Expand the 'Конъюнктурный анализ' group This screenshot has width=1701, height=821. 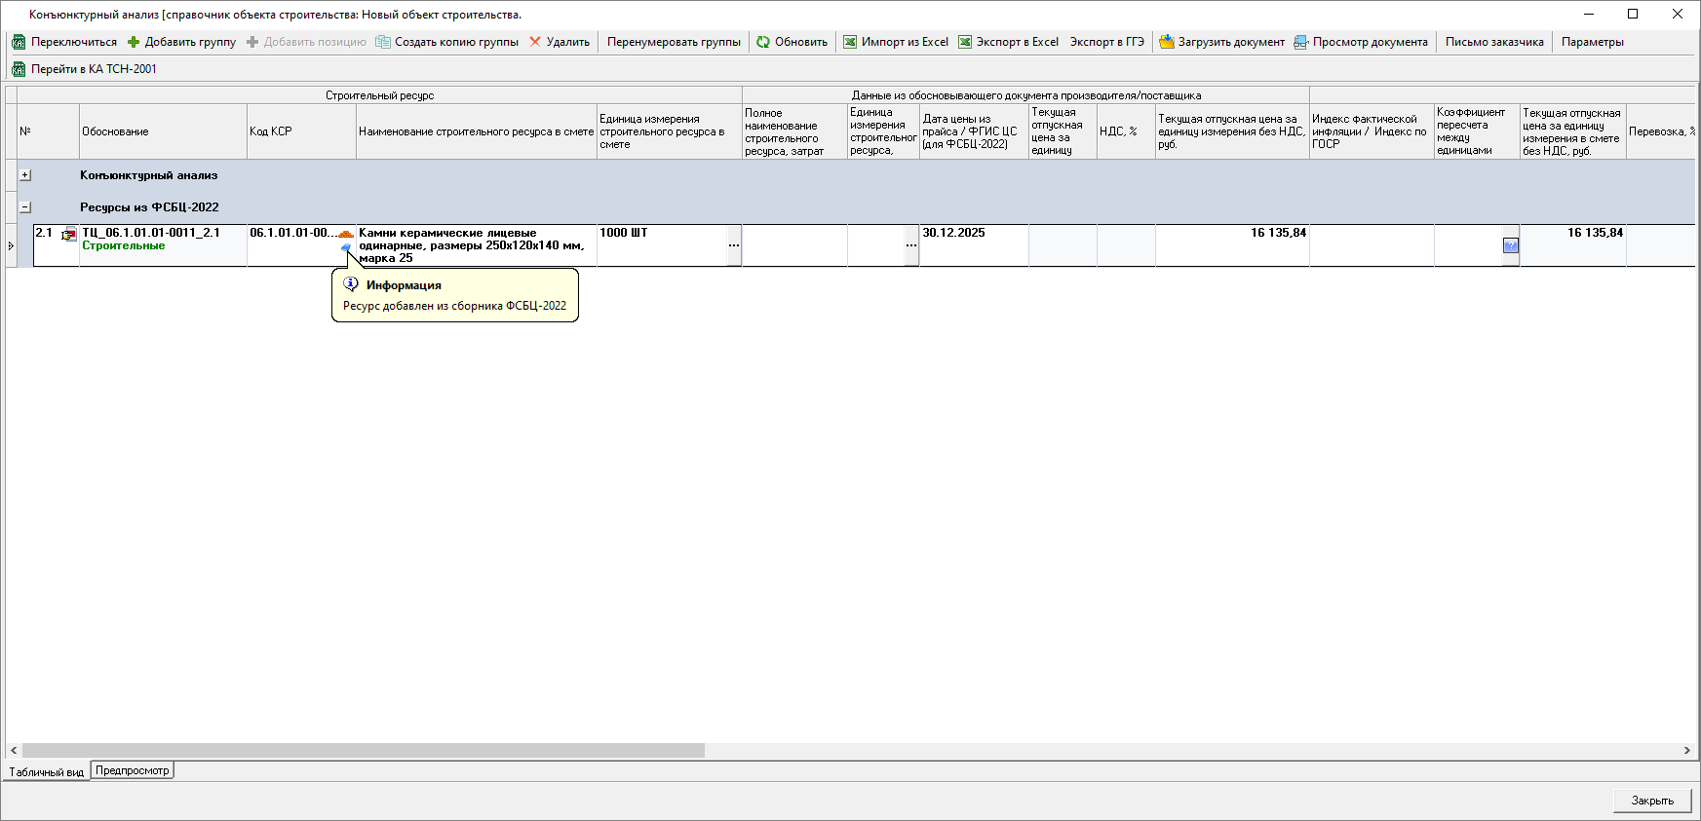[x=25, y=175]
